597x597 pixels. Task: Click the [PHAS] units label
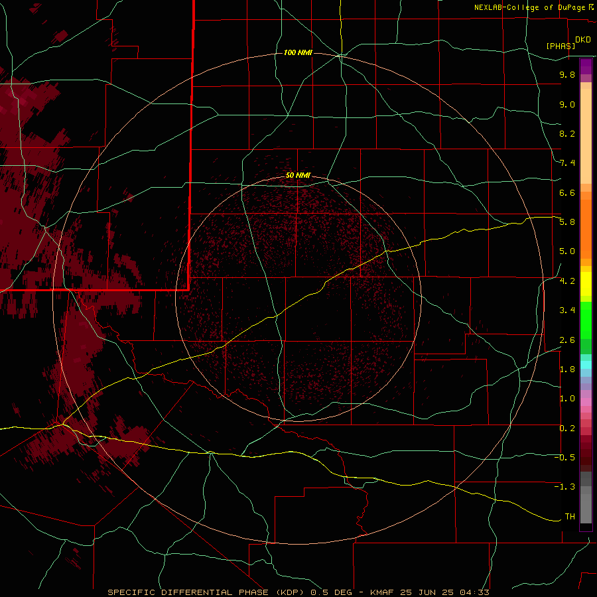[561, 46]
